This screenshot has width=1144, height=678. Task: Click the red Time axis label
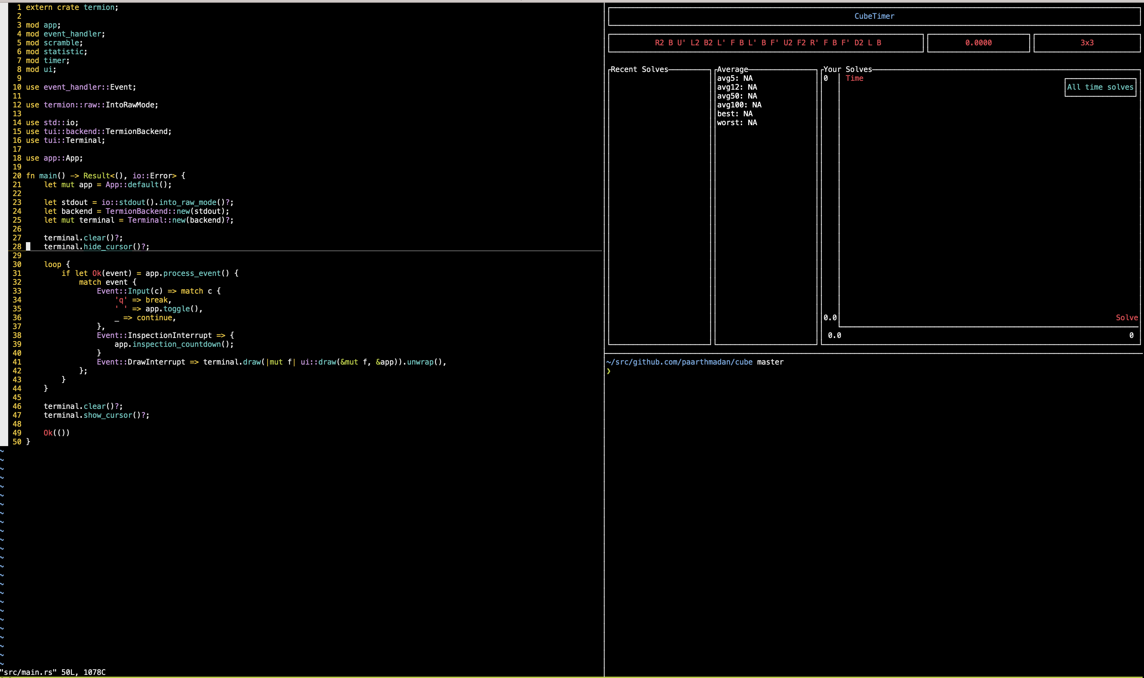click(x=854, y=78)
